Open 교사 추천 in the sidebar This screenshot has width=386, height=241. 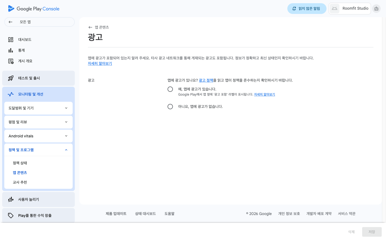(20, 182)
